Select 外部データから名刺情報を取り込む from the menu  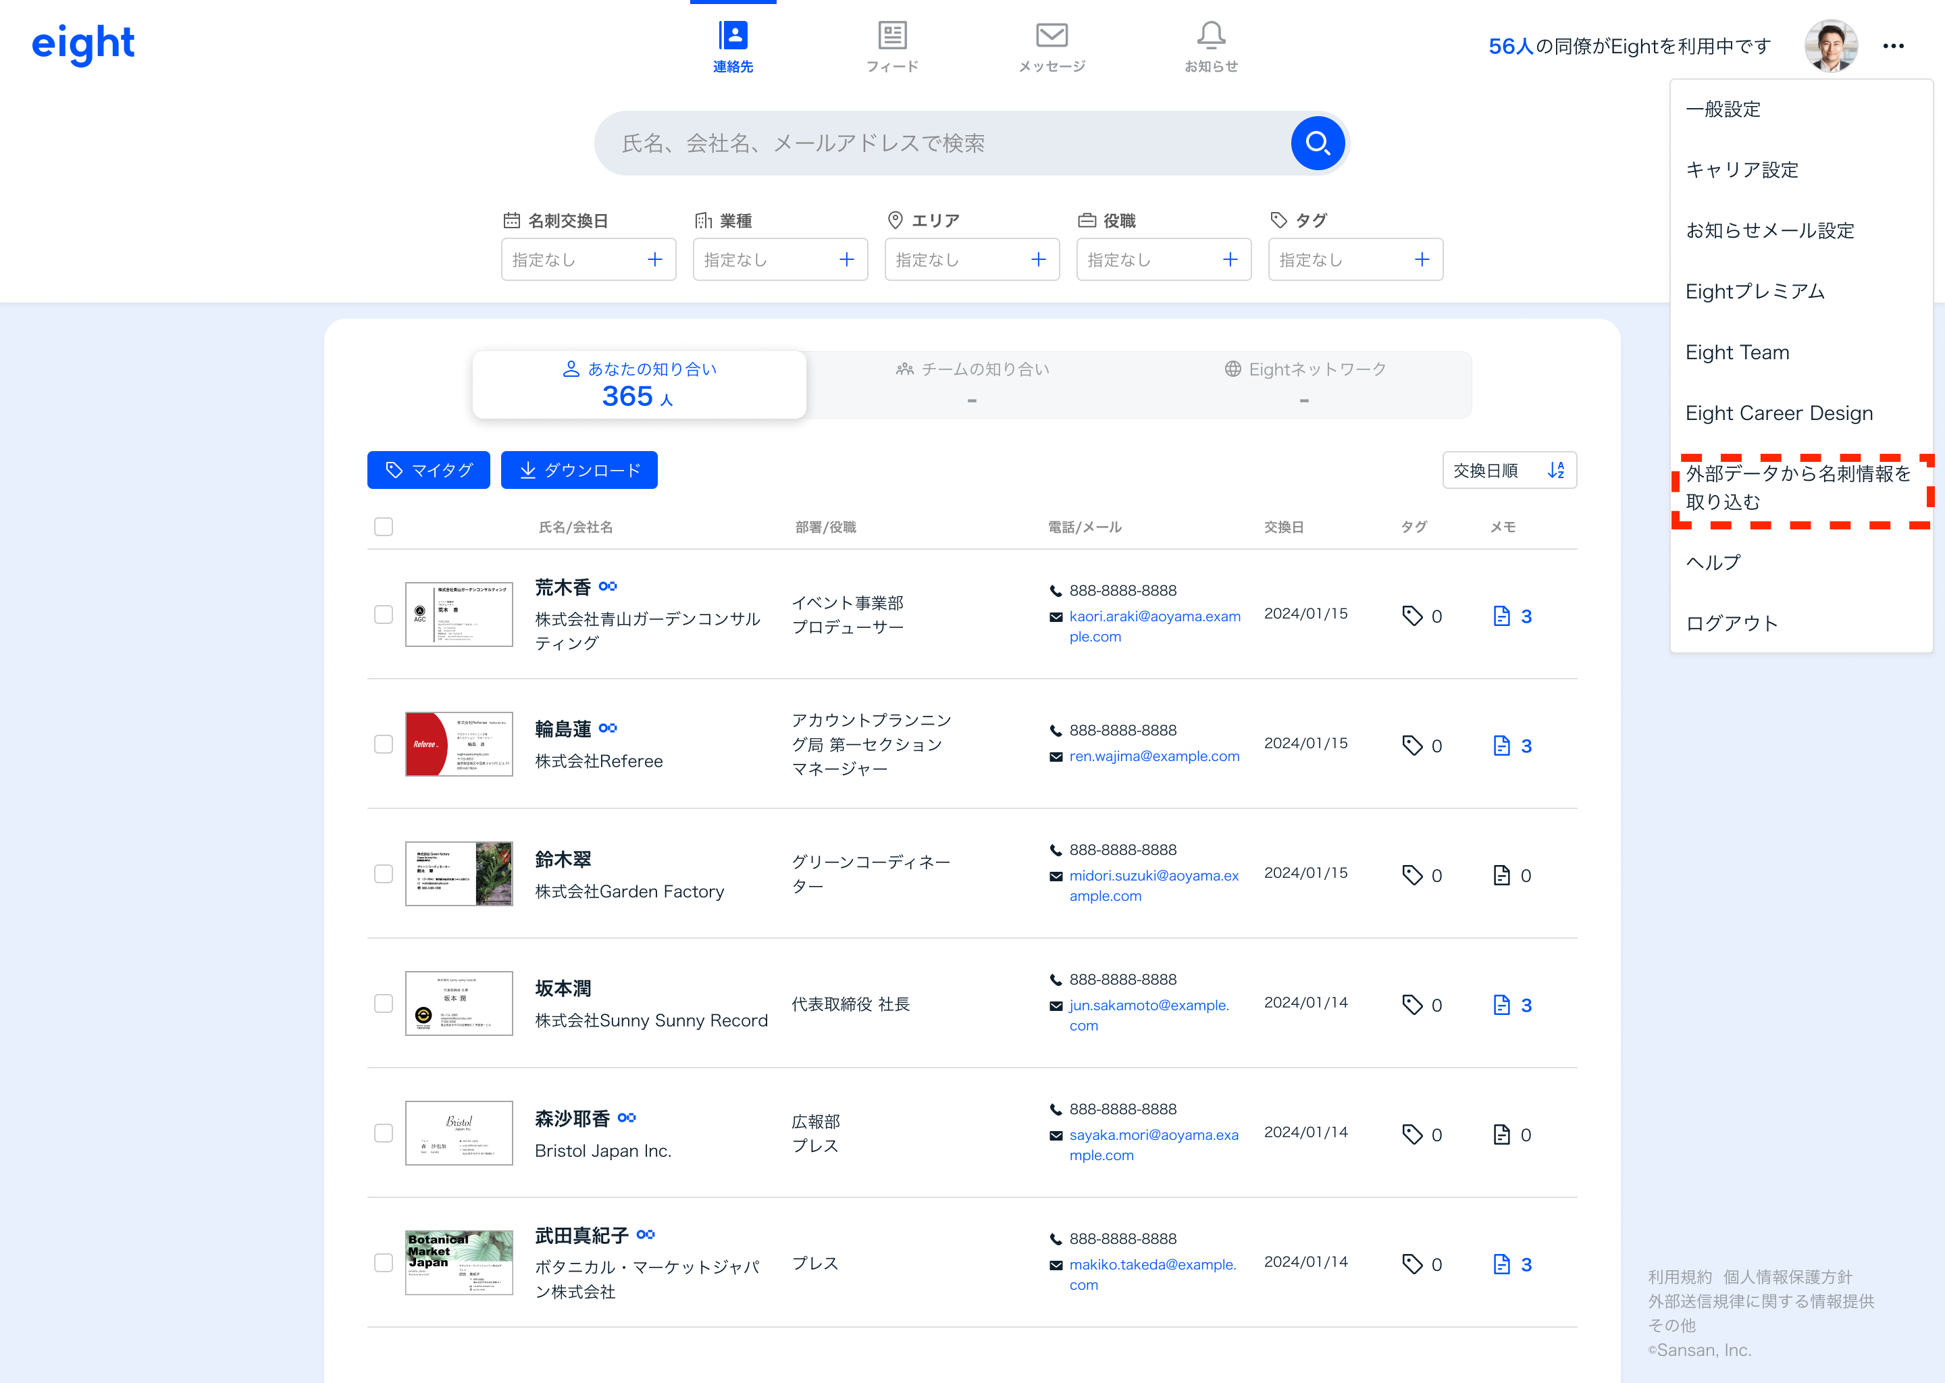(x=1798, y=488)
